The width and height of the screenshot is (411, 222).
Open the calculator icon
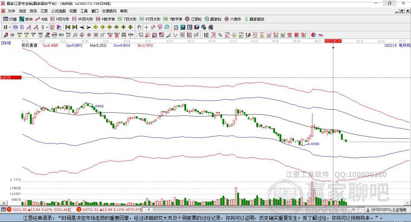[183, 27]
